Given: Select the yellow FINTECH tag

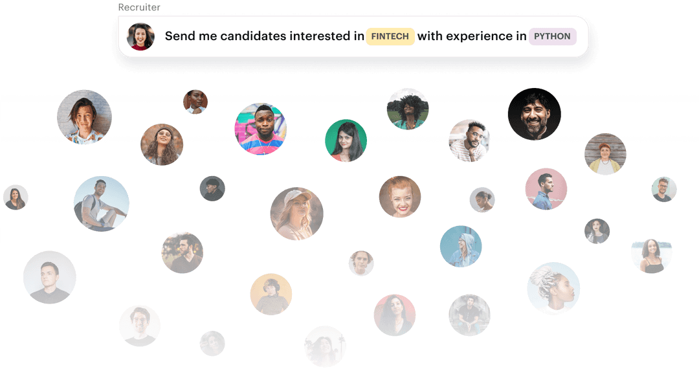Looking at the screenshot, I should (391, 36).
